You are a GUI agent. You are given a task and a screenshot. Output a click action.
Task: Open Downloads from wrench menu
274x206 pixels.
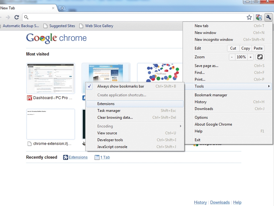tap(232, 108)
